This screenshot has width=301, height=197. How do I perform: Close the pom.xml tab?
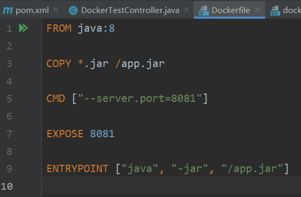pyautogui.click(x=56, y=10)
